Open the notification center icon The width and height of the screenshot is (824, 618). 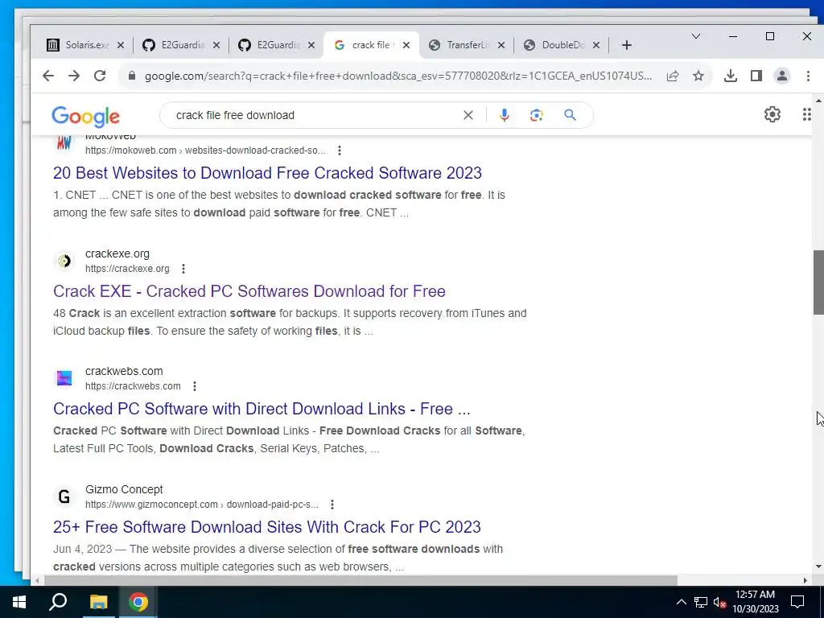coord(797,602)
